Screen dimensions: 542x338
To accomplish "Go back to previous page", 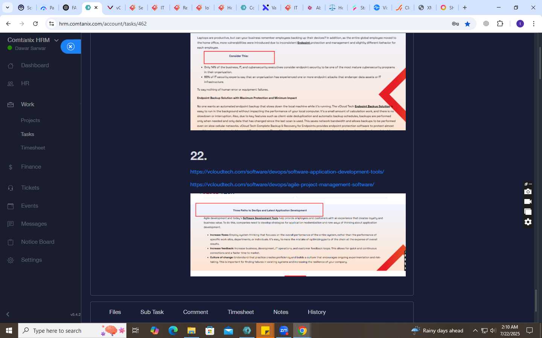I will (8, 24).
